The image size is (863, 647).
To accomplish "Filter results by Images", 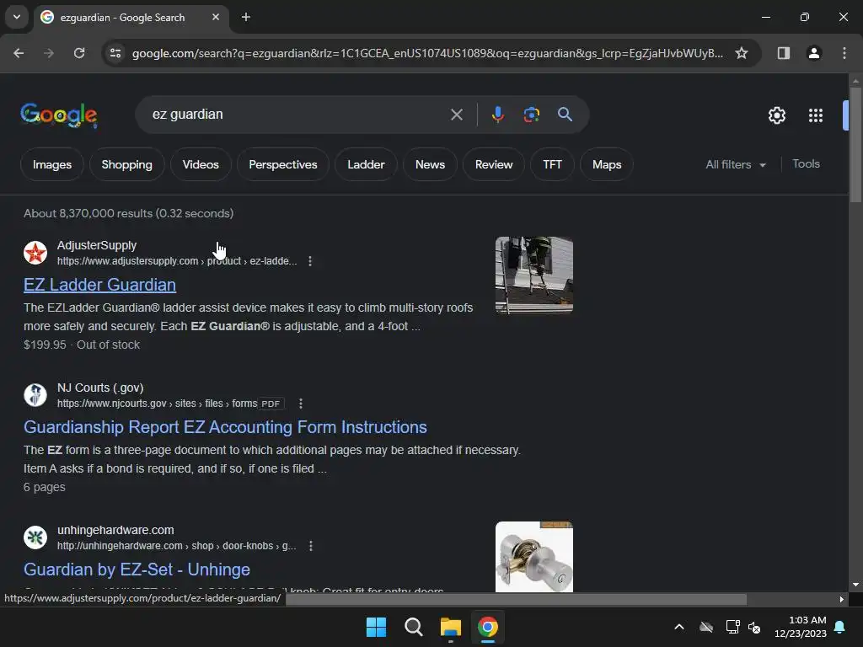I will coord(52,164).
